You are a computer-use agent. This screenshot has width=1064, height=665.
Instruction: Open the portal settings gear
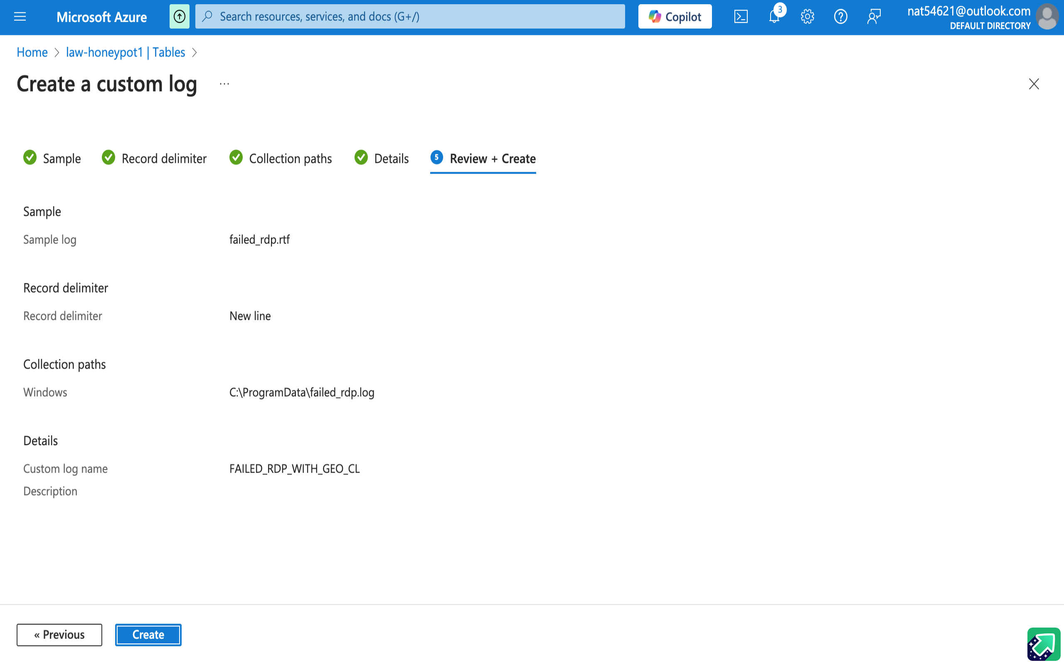pos(807,17)
